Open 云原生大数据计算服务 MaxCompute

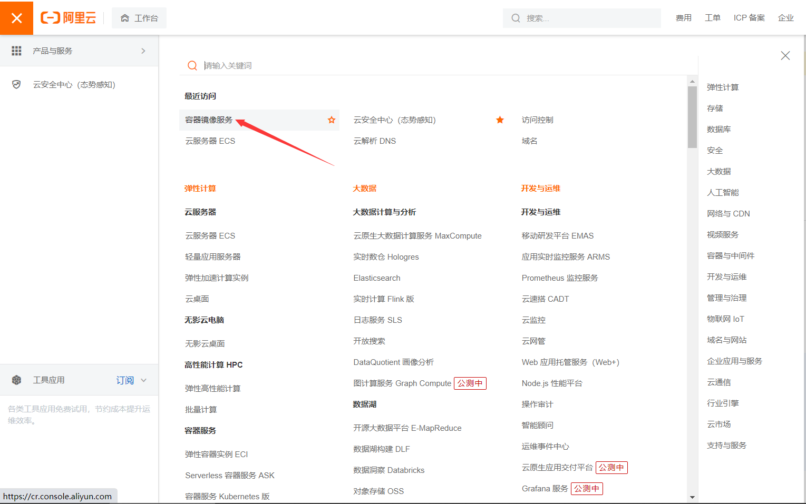point(417,236)
